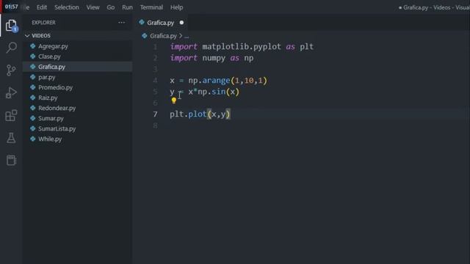470x264 pixels.
Task: Open Redondear.py in the file tree
Action: coord(78,108)
